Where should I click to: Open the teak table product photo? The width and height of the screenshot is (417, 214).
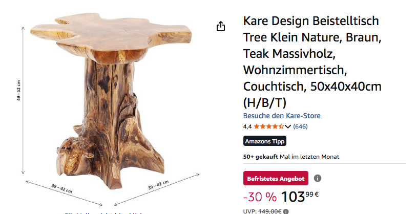(111, 101)
